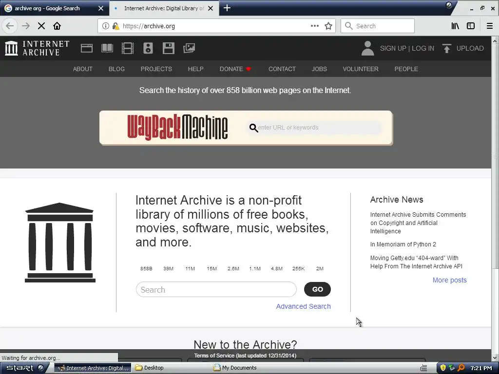This screenshot has height=374, width=499.
Task: Open Terms of Service footer link
Action: [245, 355]
